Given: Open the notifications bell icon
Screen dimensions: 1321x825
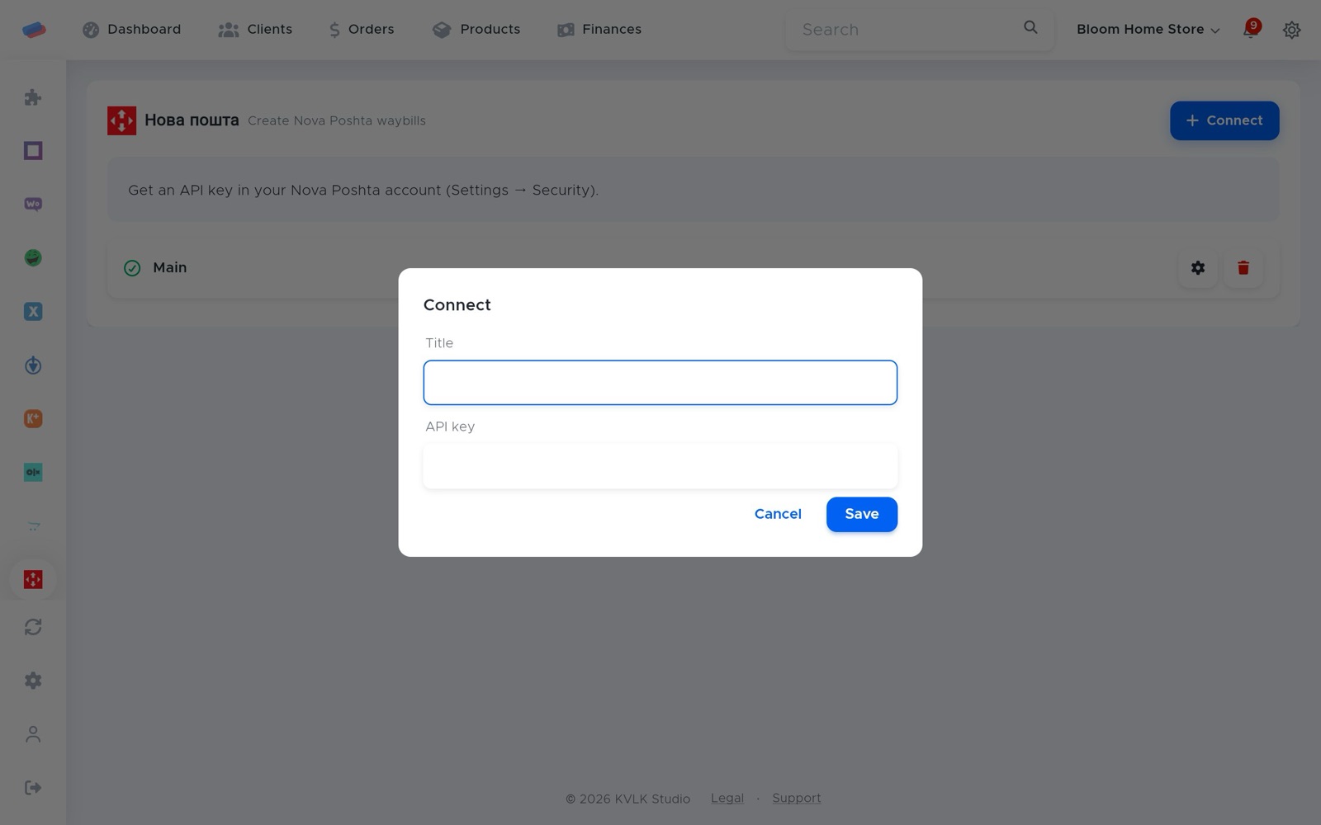Looking at the screenshot, I should click(x=1251, y=30).
